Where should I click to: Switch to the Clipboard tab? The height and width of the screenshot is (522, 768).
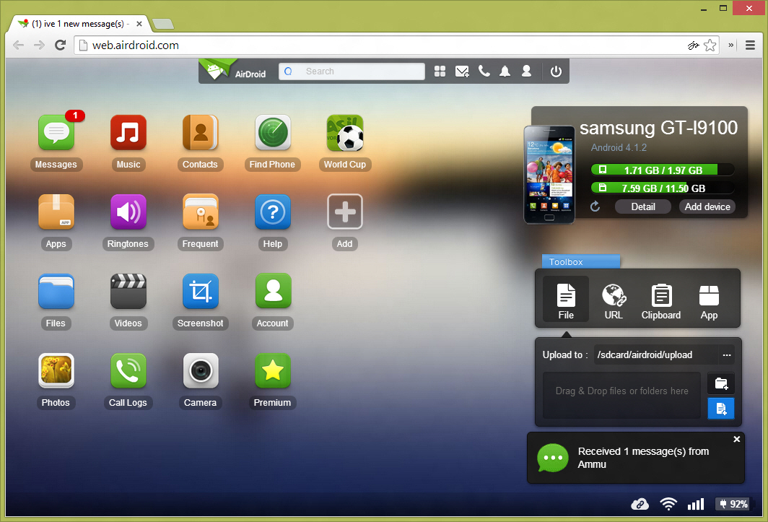[660, 299]
